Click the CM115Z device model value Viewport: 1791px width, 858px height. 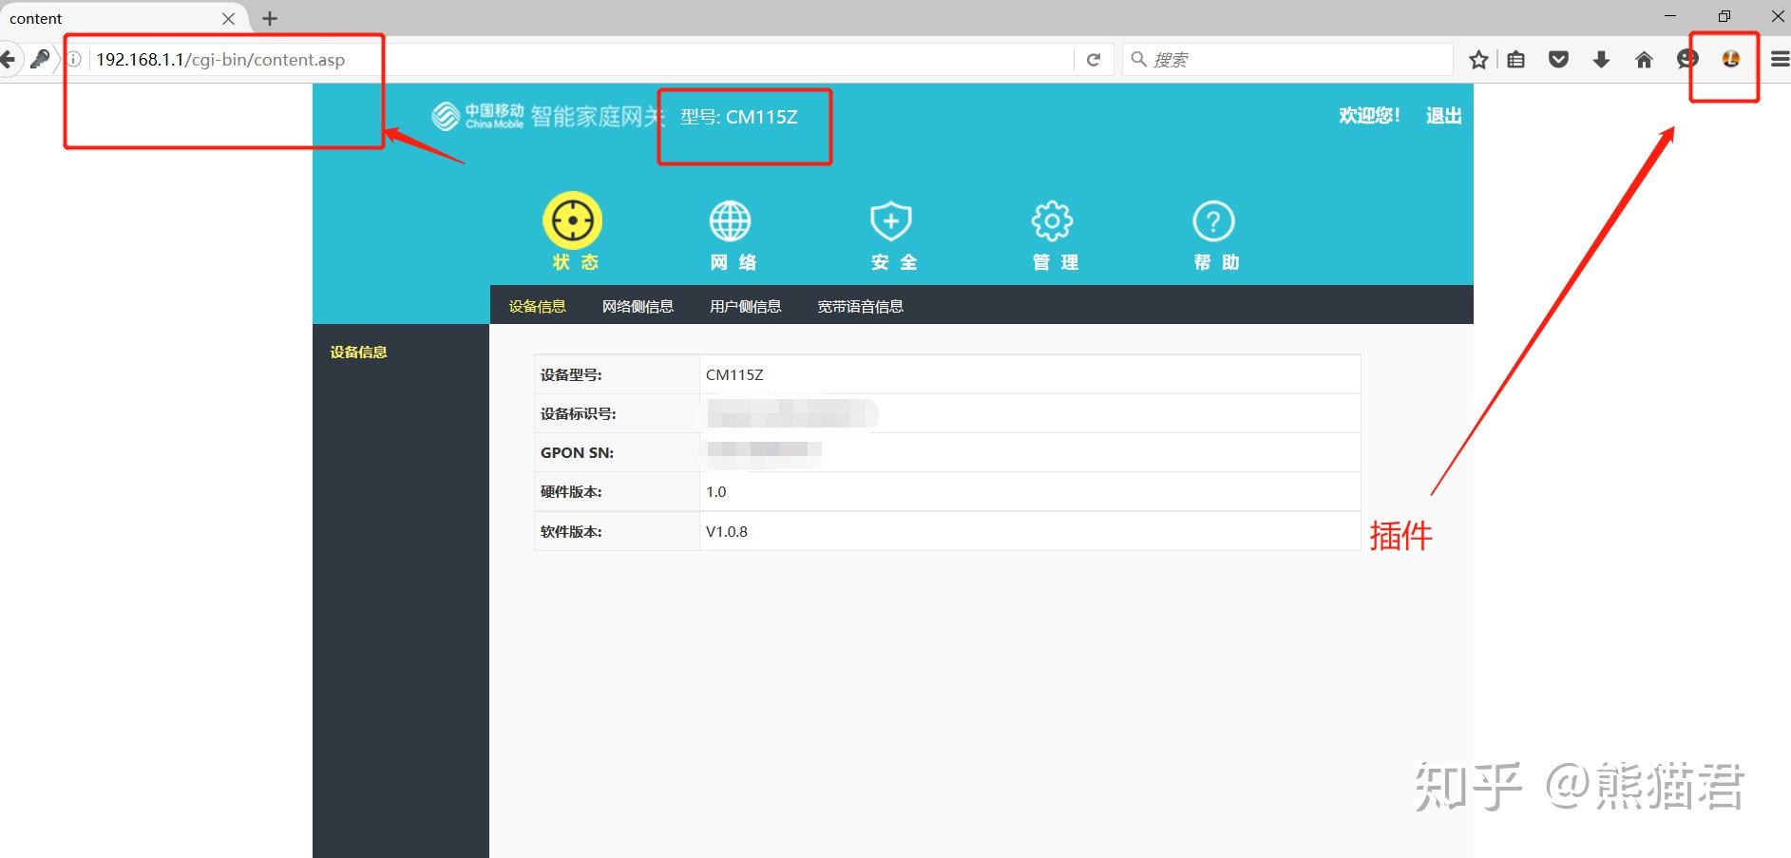pos(734,374)
